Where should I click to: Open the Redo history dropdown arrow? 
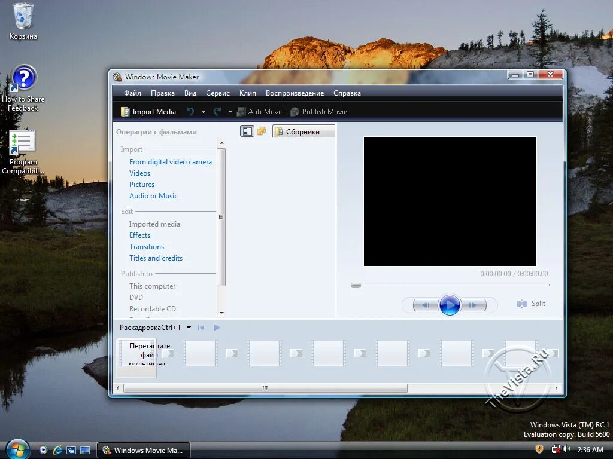(230, 112)
